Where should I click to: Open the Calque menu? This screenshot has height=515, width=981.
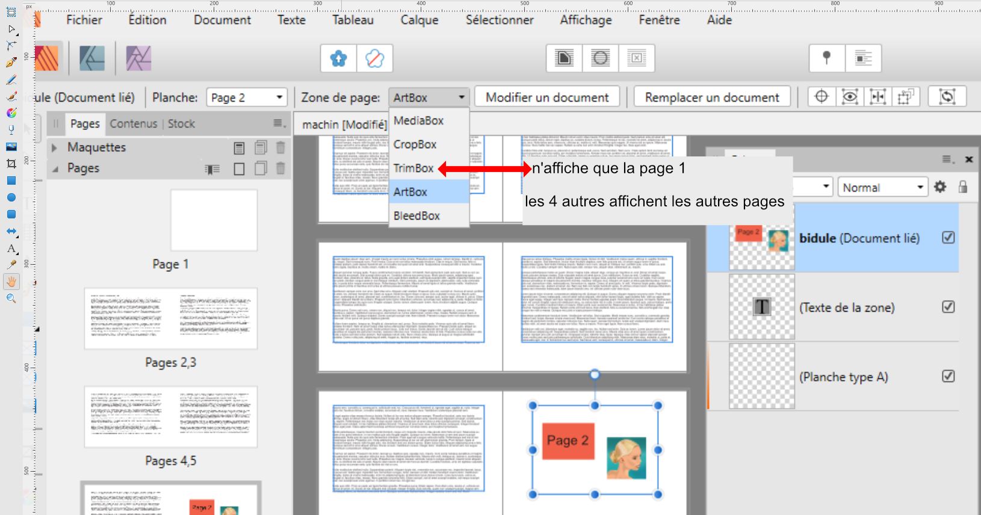click(419, 20)
